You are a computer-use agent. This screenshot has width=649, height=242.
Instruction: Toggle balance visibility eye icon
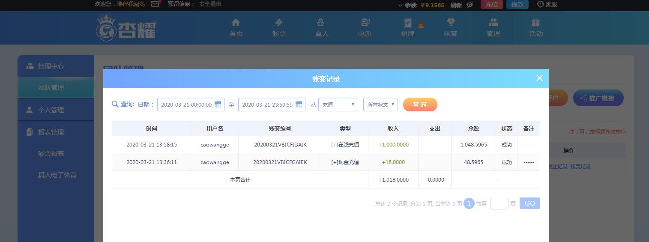[x=470, y=5]
